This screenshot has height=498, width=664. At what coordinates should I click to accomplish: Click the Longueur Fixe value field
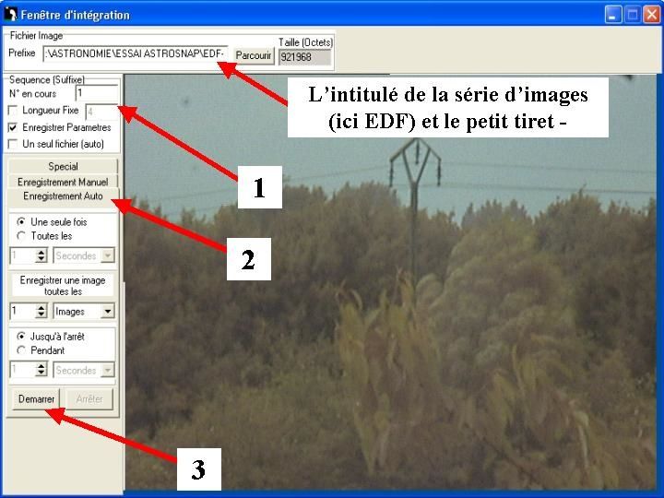pyautogui.click(x=101, y=113)
